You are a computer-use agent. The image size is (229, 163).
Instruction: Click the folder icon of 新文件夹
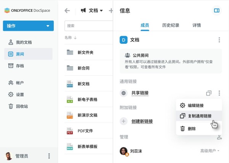point(70,52)
